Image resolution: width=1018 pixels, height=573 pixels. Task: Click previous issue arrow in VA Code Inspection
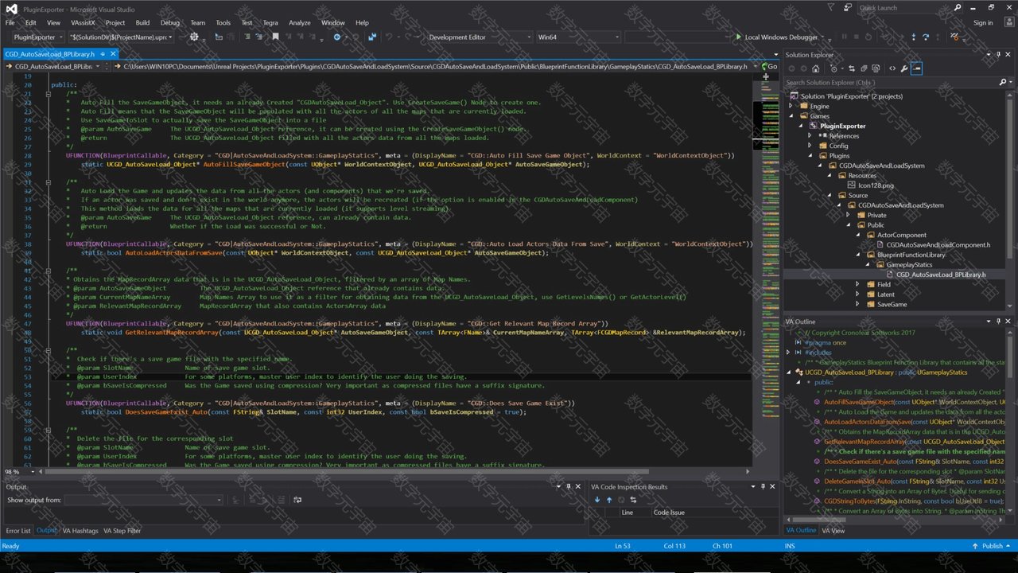[609, 500]
